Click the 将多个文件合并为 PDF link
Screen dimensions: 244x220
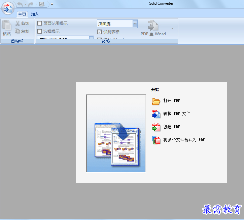(x=184, y=140)
